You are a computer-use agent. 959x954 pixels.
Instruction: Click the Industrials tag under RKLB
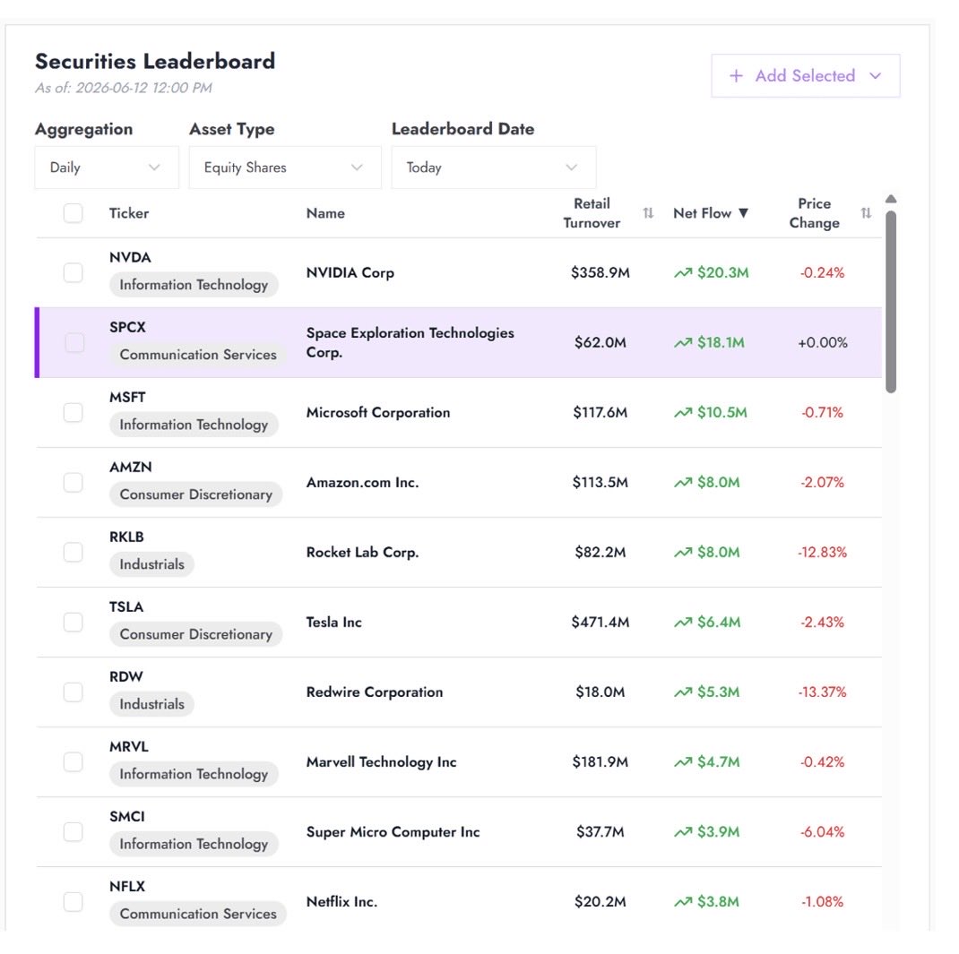(151, 564)
